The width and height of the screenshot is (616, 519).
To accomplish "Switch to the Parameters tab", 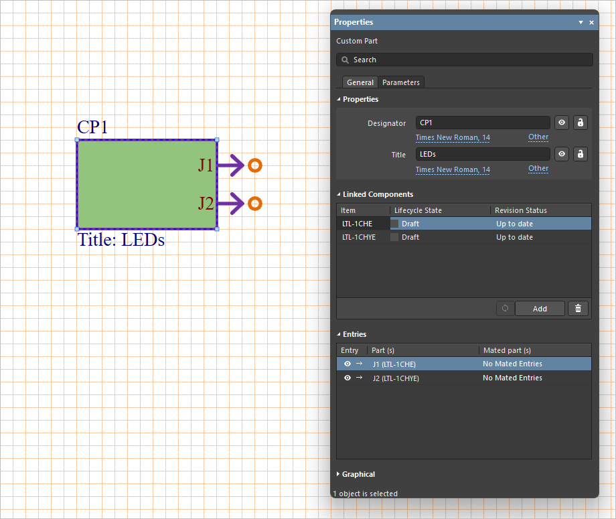I will (x=401, y=82).
